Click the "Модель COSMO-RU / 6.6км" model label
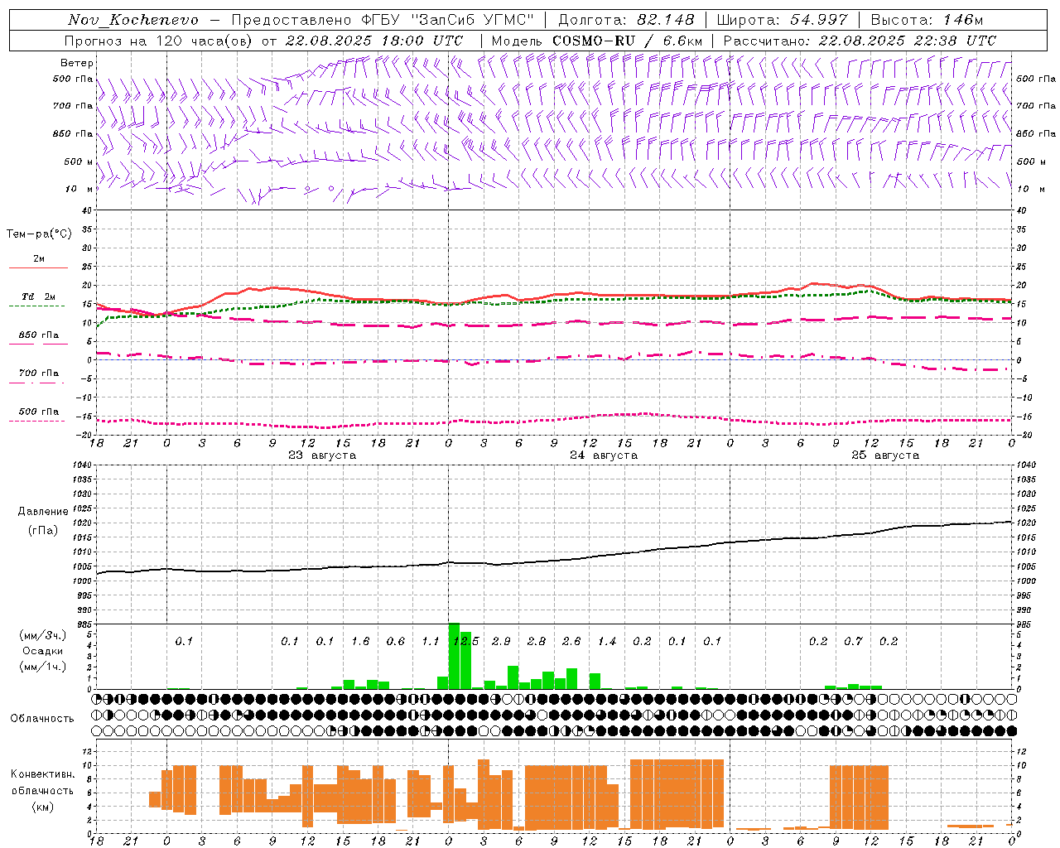The width and height of the screenshot is (1060, 848). tap(597, 41)
